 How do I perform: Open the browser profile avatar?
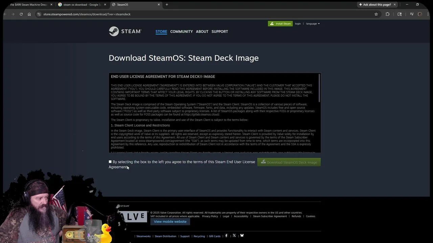pos(420,14)
